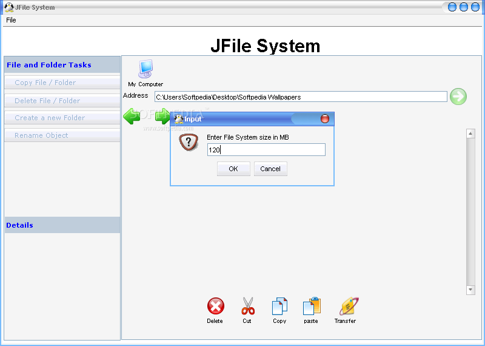Click the File and Folder Tasks header
Screen dimensions: 485x346
(x=62, y=65)
